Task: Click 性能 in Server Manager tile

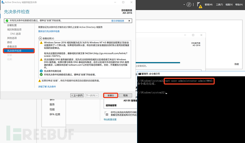Action: (x=52, y=109)
